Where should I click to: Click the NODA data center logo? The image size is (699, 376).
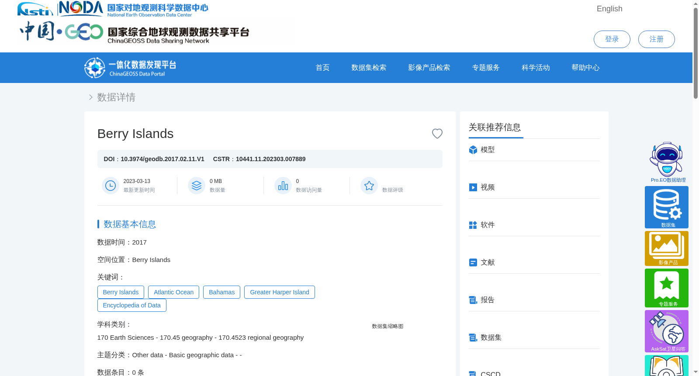point(133,9)
